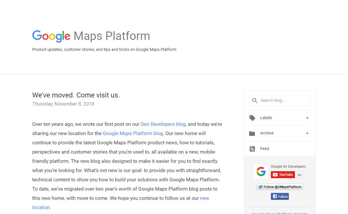Click the Facebook Follow button

(280, 197)
